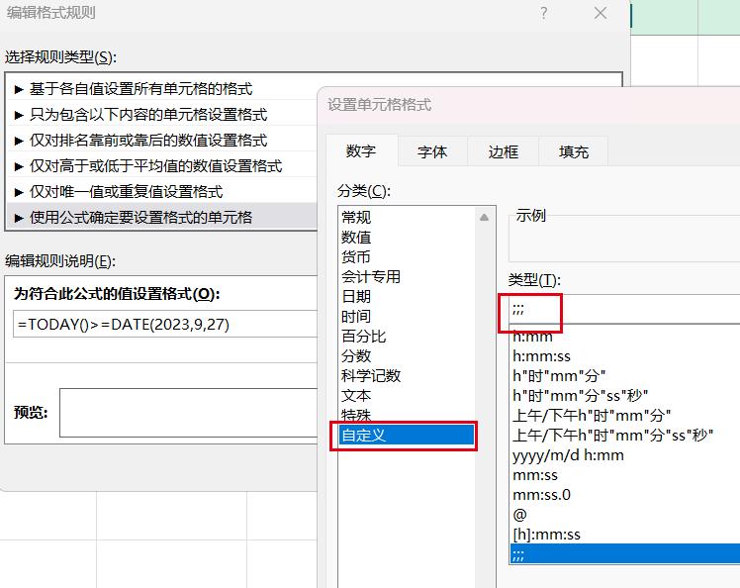
Task: Select category 自定义
Action: (407, 435)
